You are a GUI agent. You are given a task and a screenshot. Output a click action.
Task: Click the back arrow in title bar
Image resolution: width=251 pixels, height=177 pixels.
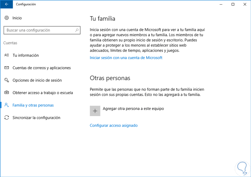pos(6,4)
